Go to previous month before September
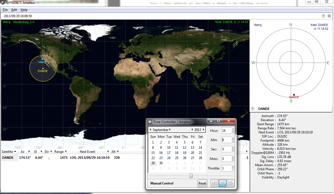The width and height of the screenshot is (334, 194). pos(151,130)
